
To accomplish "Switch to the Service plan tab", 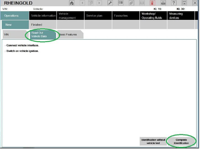I will [98, 16].
